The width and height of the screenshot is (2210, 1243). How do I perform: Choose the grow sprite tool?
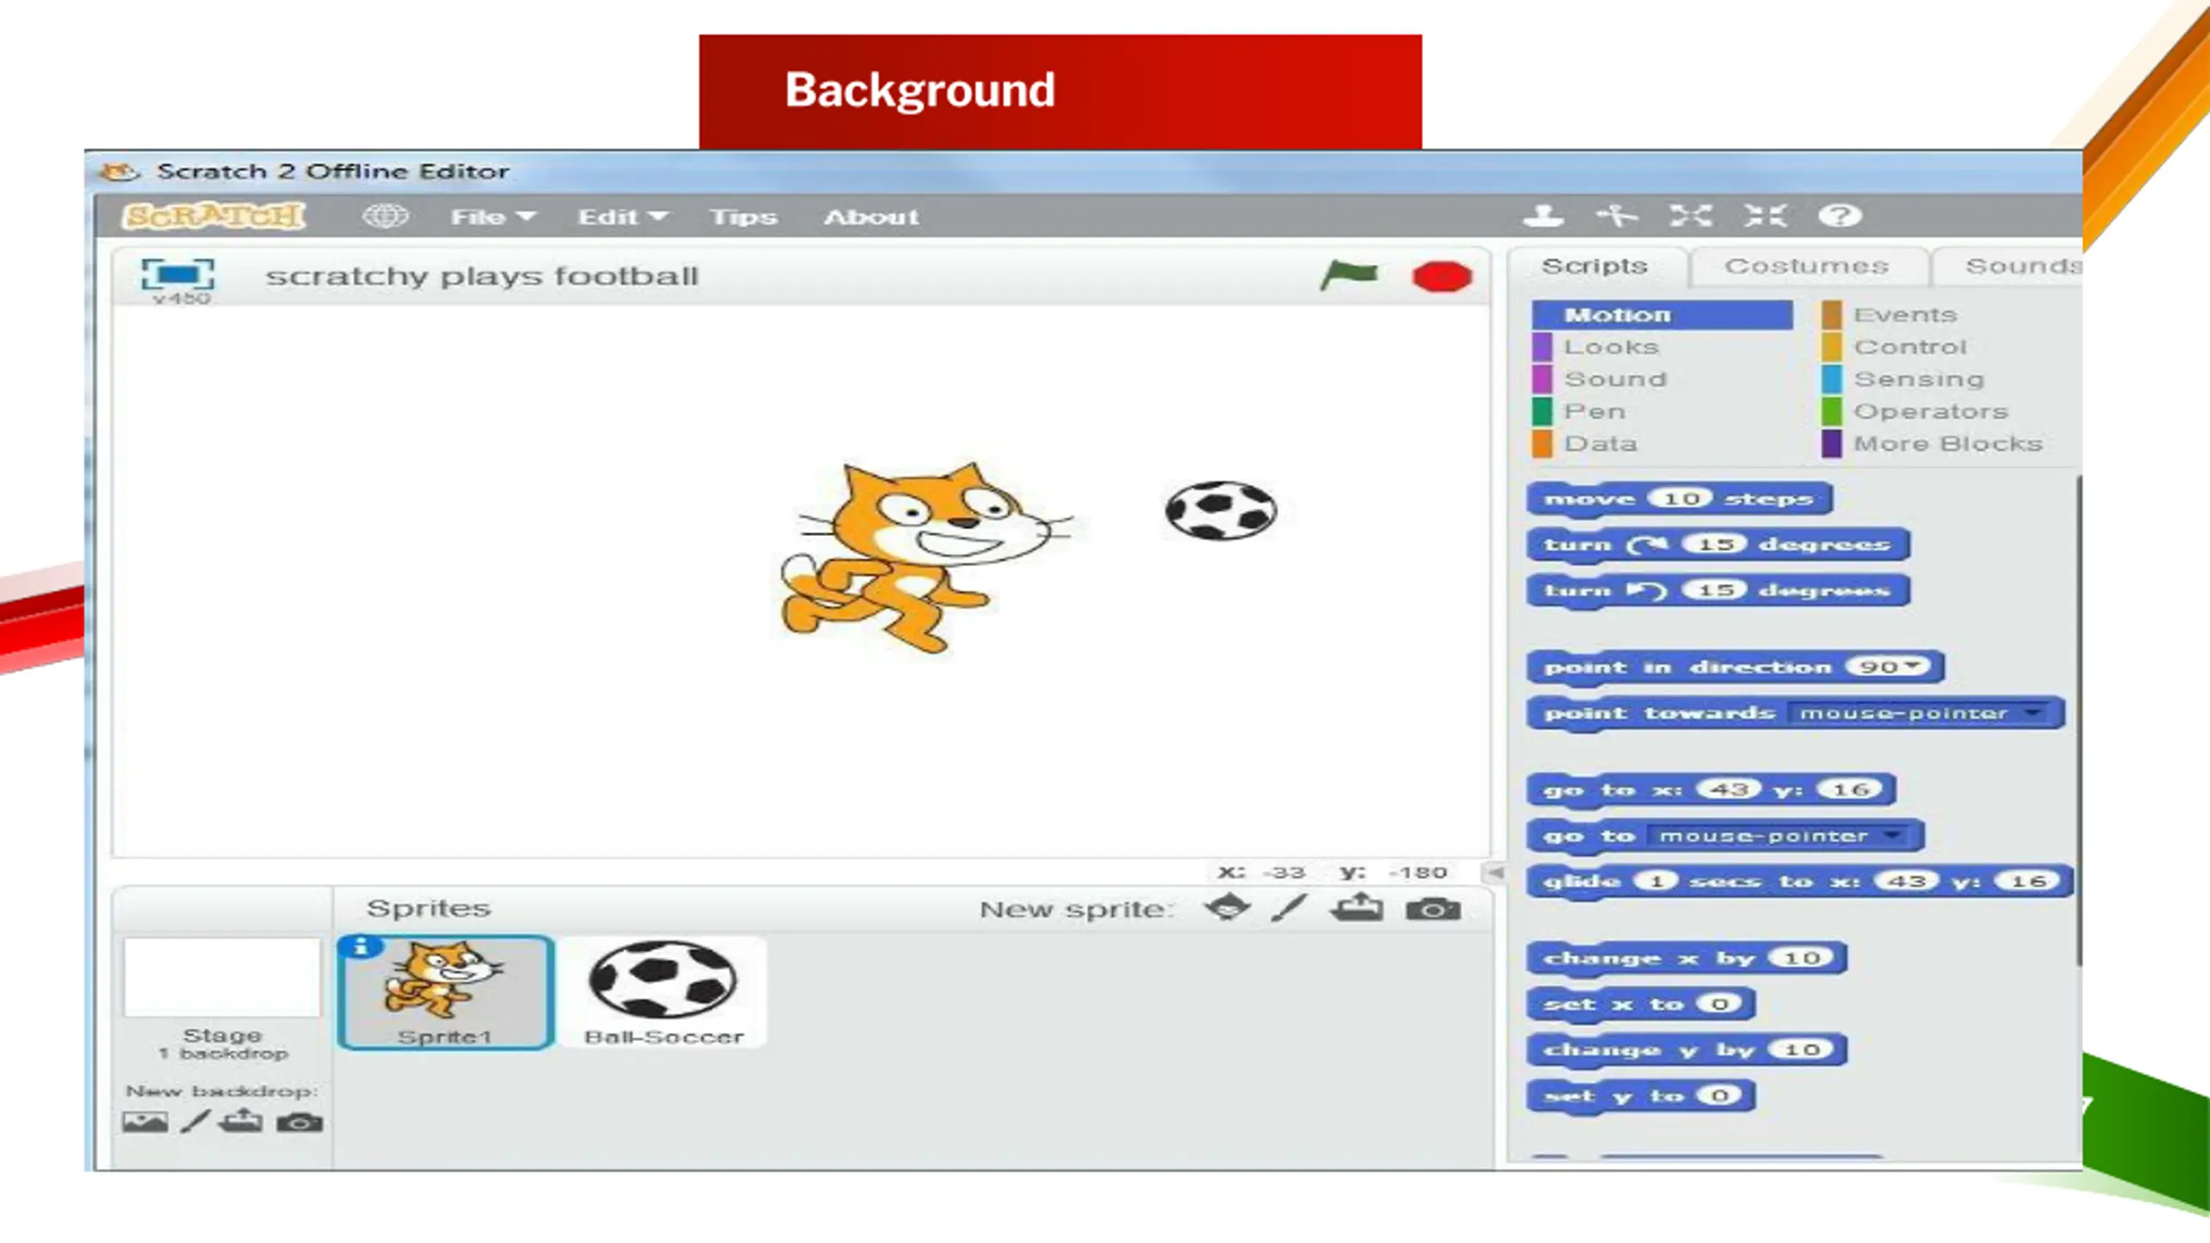coord(1690,216)
